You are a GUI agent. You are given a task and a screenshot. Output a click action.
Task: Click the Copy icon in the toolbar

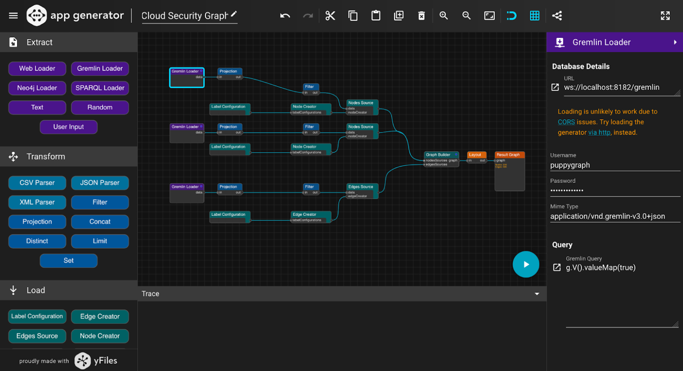click(353, 15)
